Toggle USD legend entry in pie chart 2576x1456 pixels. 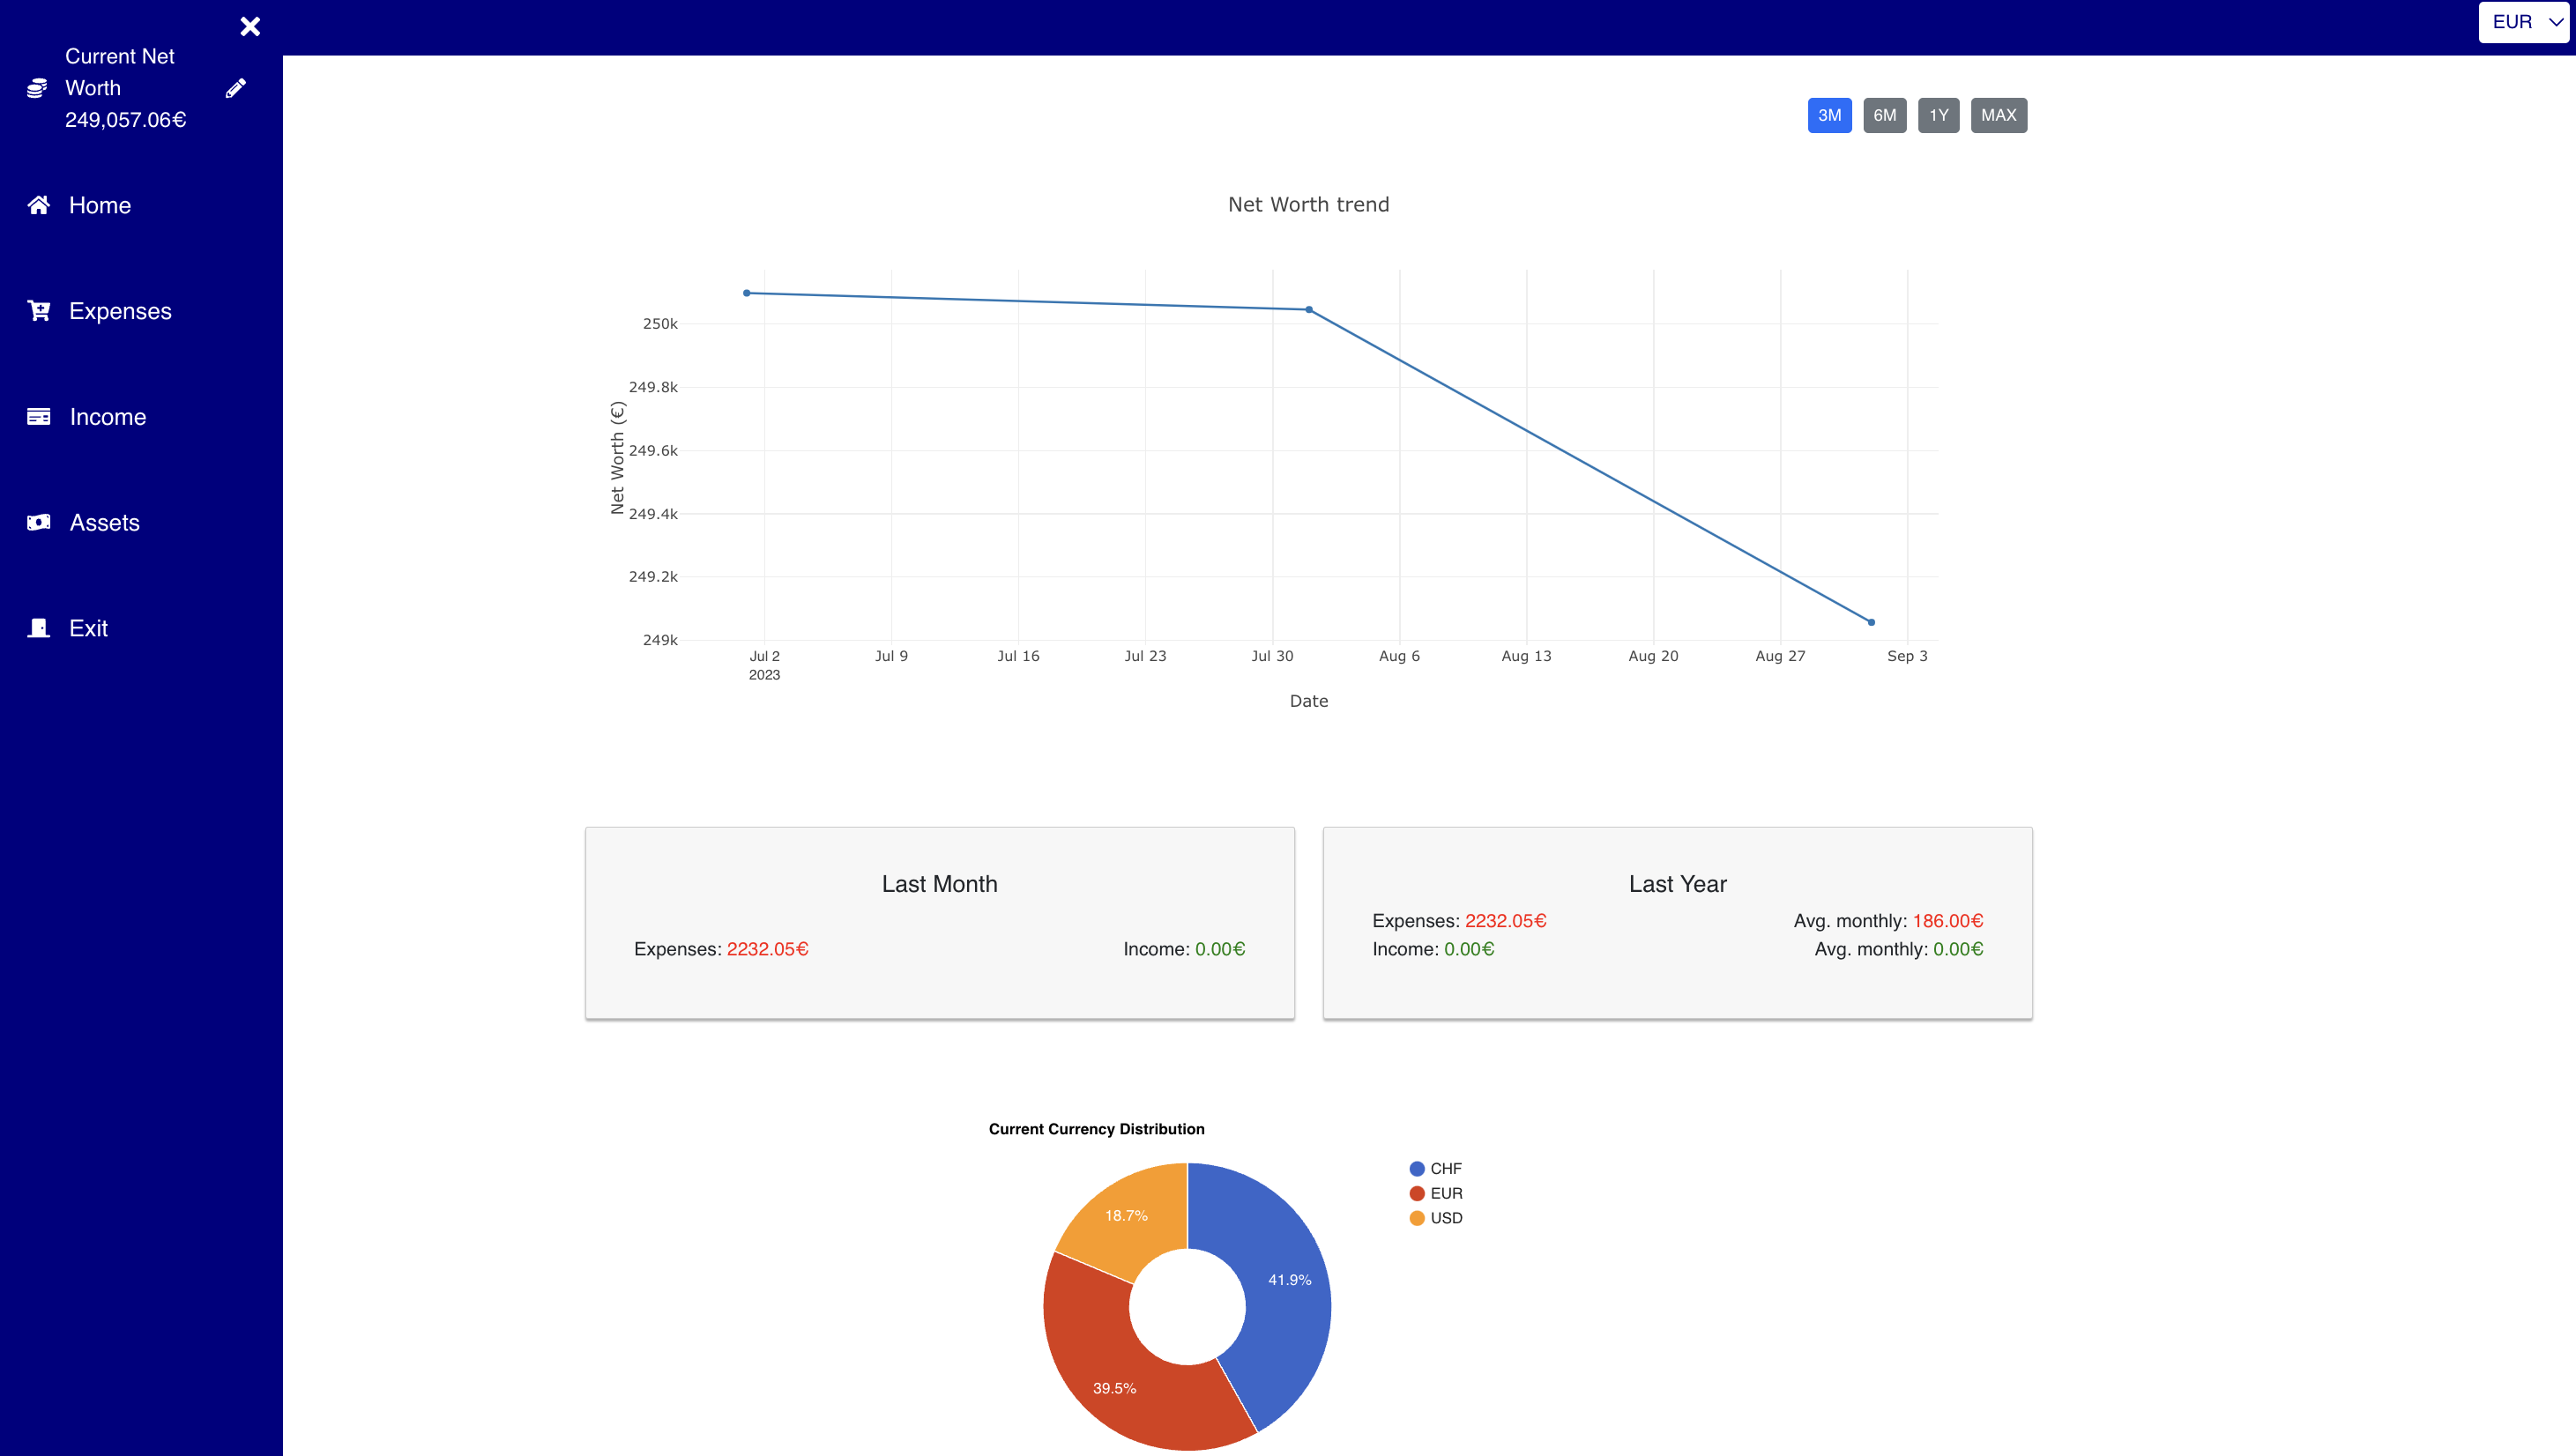point(1436,1218)
